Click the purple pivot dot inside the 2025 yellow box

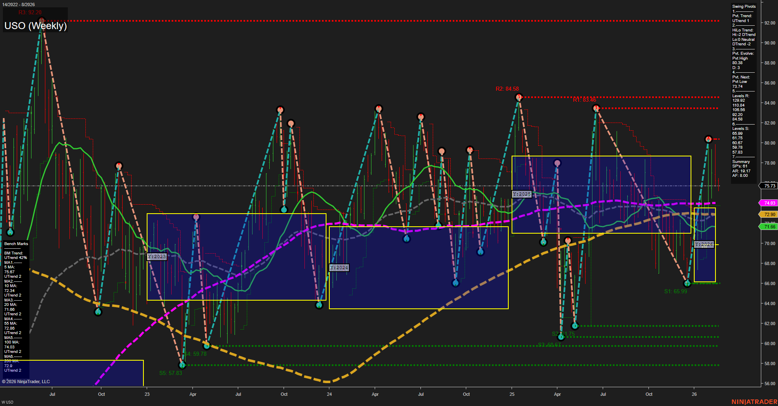coord(557,163)
